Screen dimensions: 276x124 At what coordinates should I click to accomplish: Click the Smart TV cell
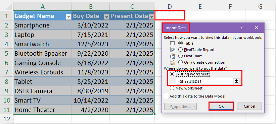42,100
